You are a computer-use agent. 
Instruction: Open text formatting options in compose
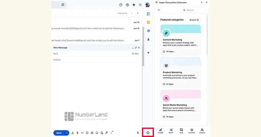[73, 133]
